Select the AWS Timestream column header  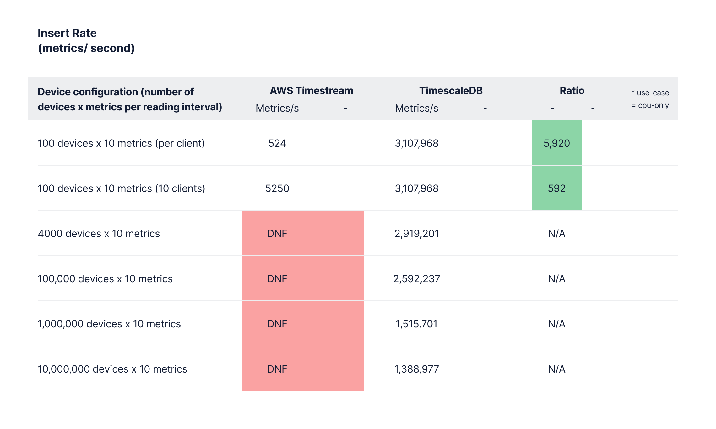(x=311, y=91)
